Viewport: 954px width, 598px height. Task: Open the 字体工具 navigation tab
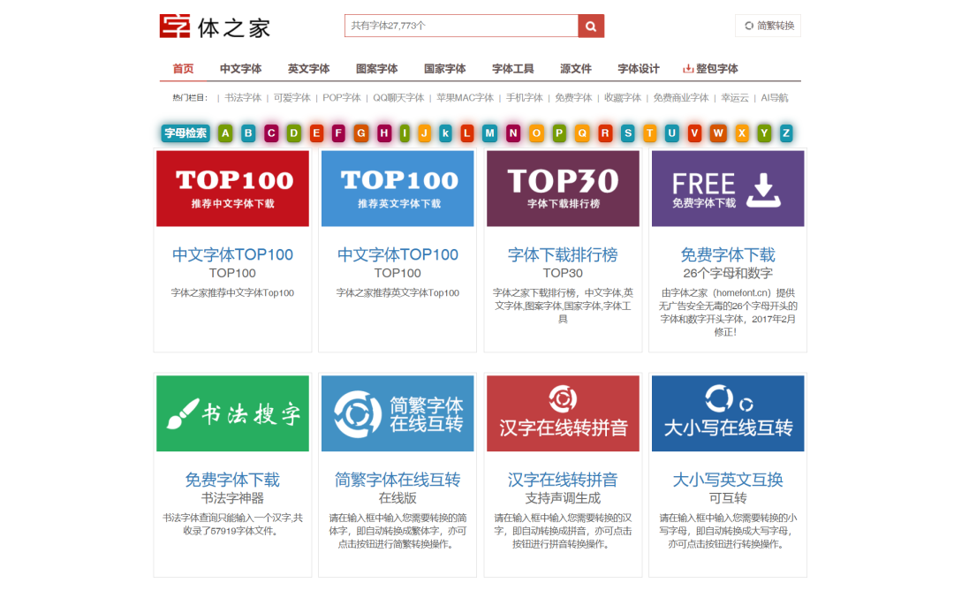[512, 69]
